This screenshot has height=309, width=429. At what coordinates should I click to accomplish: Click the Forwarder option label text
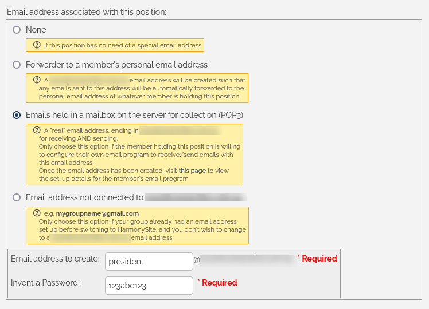click(116, 65)
